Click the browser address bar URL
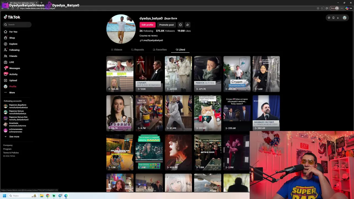Viewport: 354px width, 199px height. (37, 8)
